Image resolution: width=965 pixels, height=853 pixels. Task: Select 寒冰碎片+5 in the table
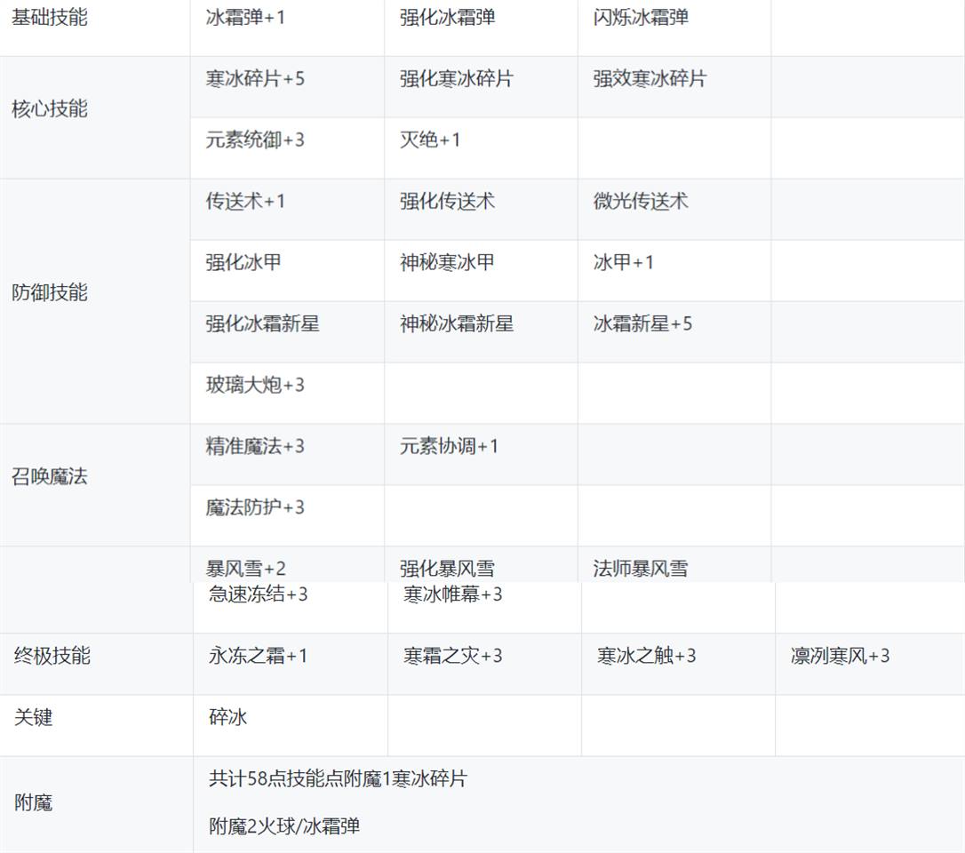[x=255, y=79]
